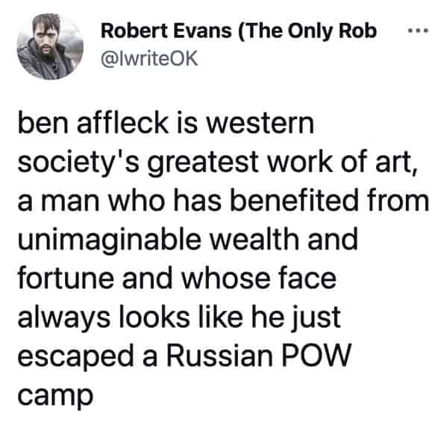
Task: Click the word "POW" in the tweet
Action: click(x=316, y=355)
